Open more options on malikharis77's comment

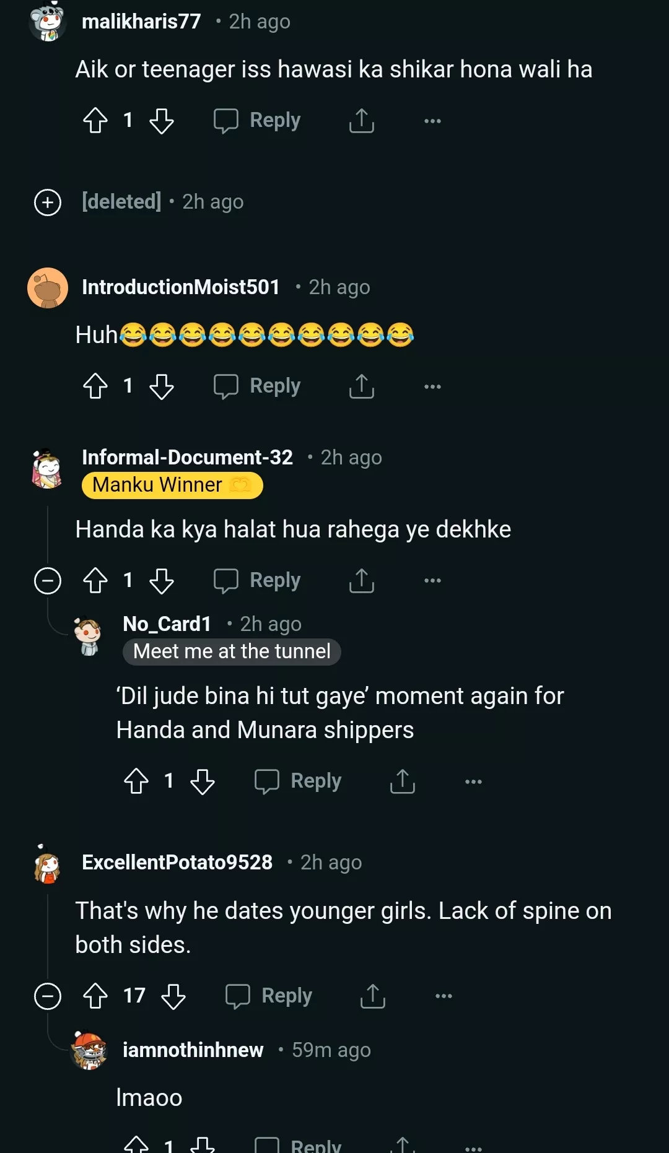click(x=432, y=121)
